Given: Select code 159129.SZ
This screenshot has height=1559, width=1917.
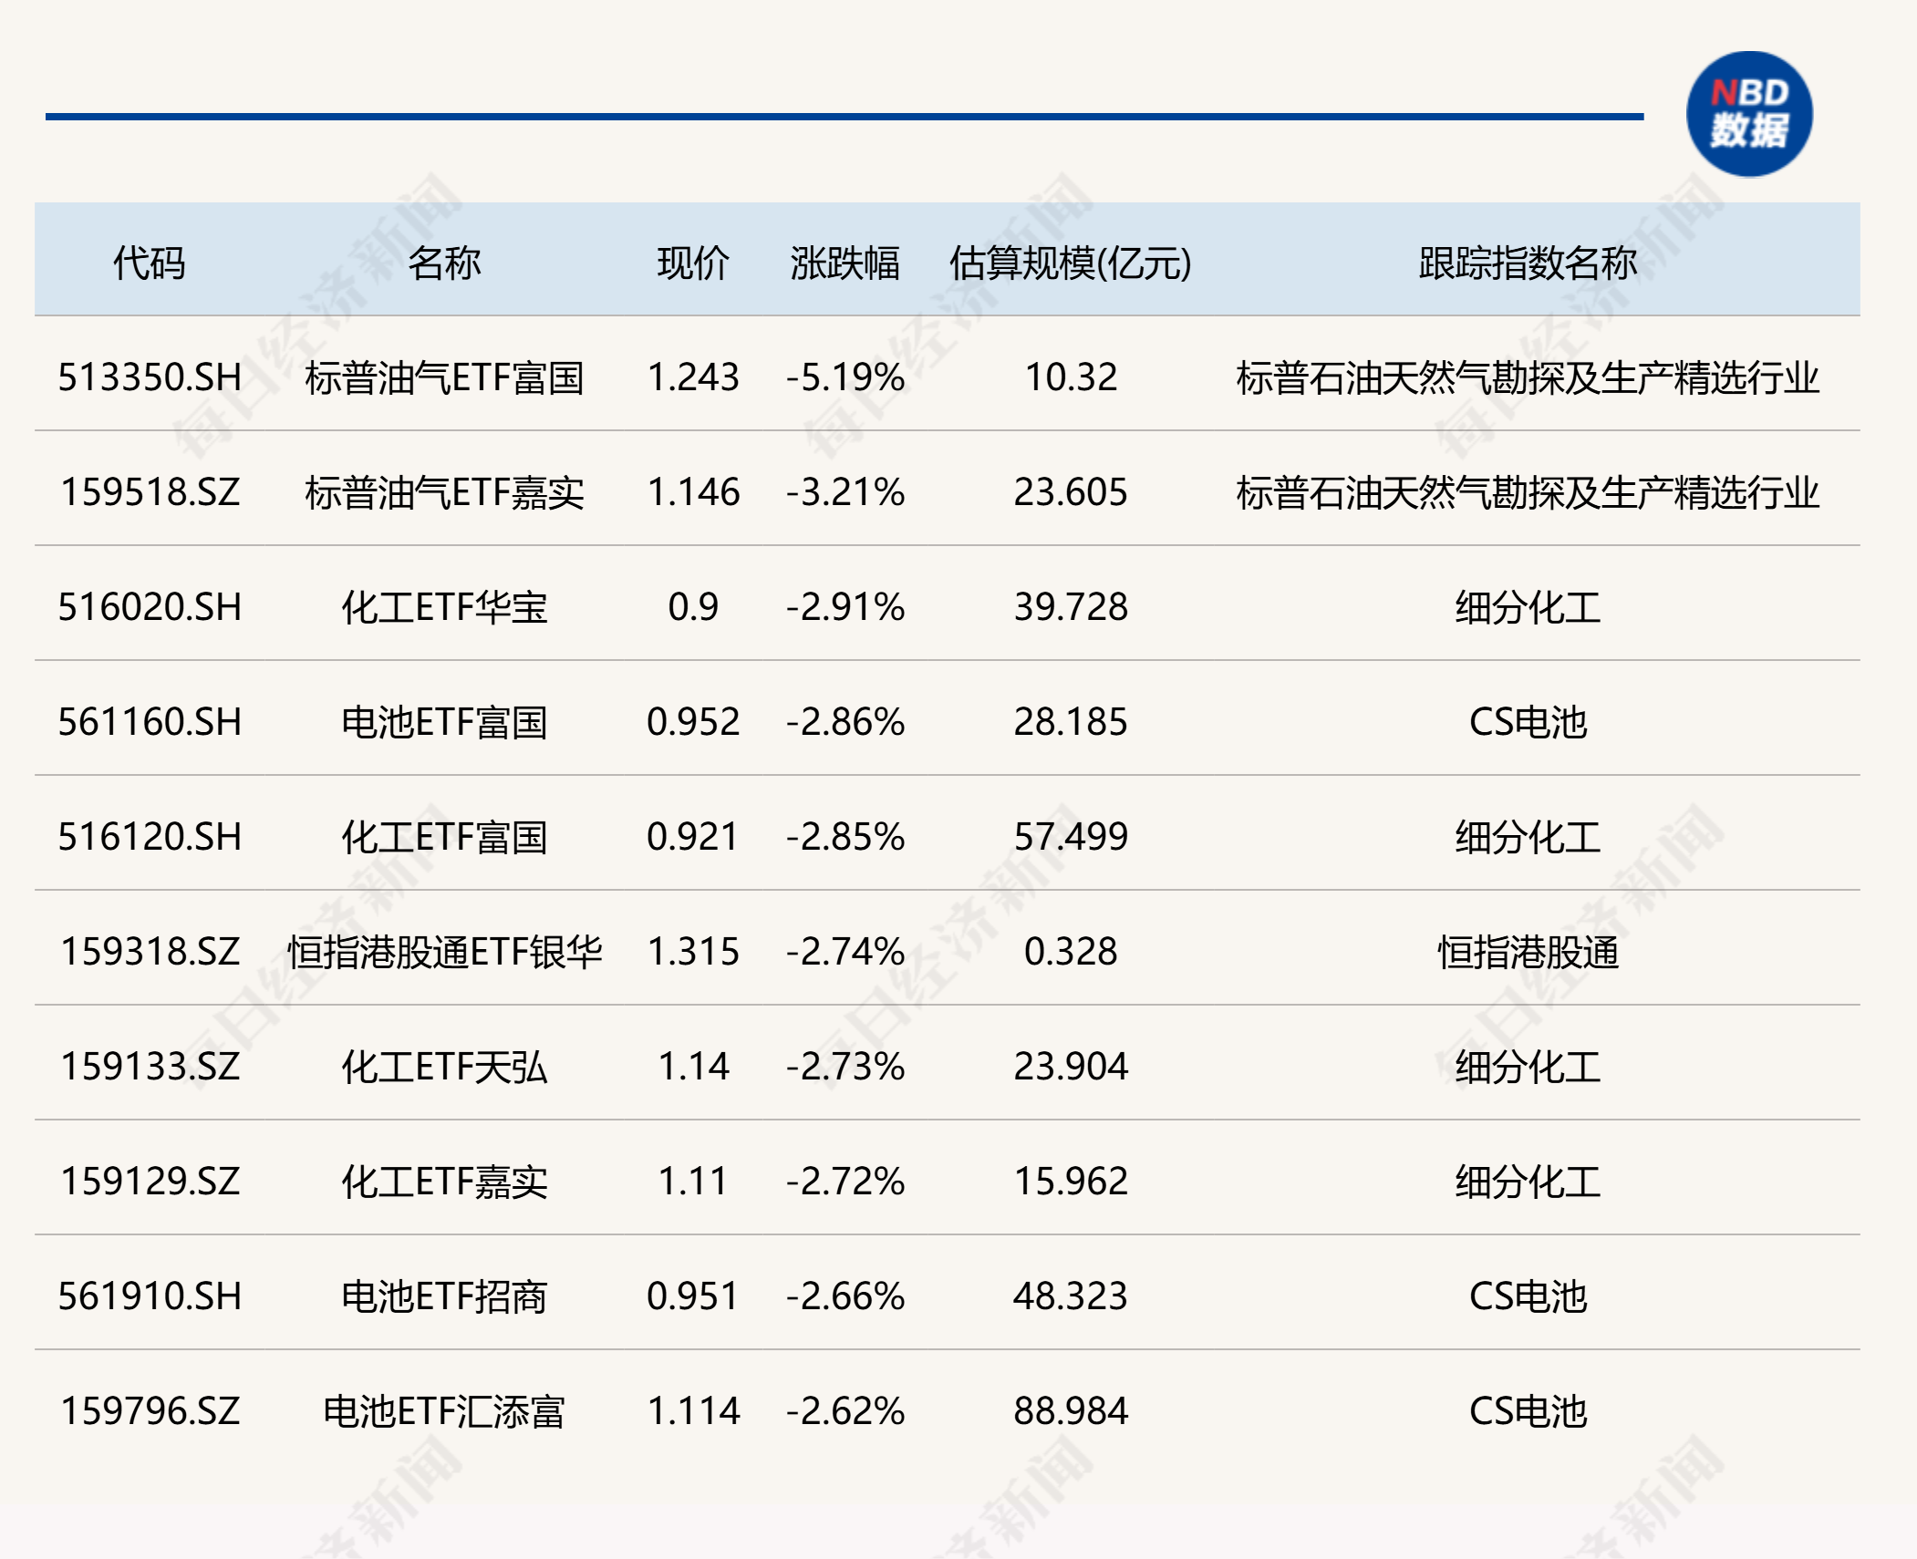Looking at the screenshot, I should pyautogui.click(x=150, y=1182).
